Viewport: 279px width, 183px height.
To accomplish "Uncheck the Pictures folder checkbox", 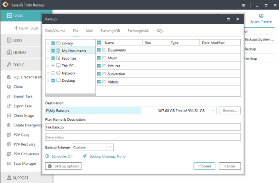I will [x=99, y=66].
